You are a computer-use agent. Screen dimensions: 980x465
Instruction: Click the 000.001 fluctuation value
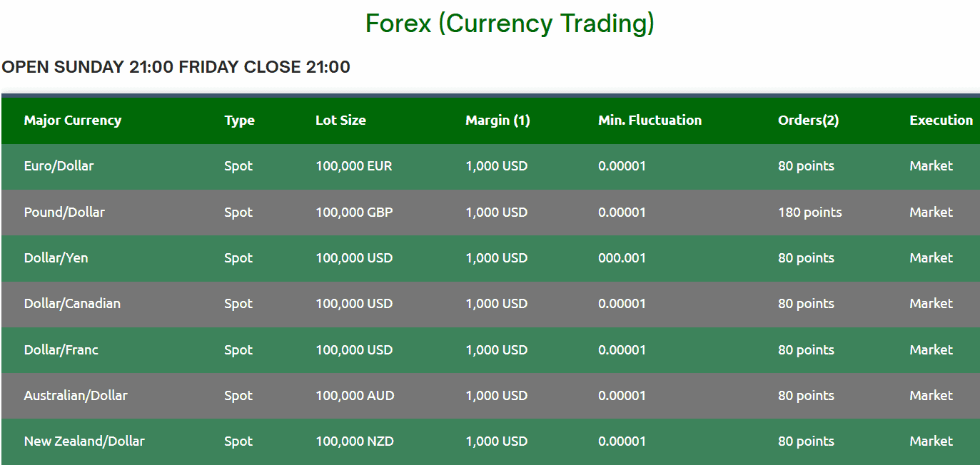point(622,258)
